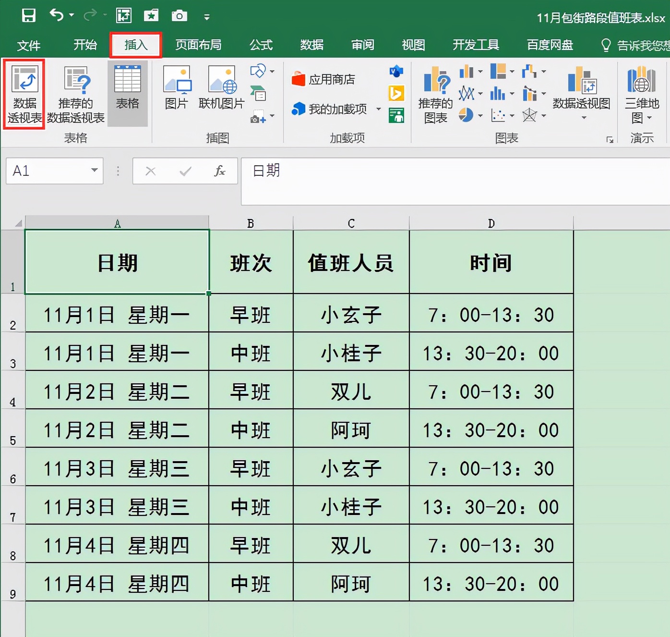670x637 pixels.
Task: Click the Bing Maps add-in icon
Action: coord(396,93)
